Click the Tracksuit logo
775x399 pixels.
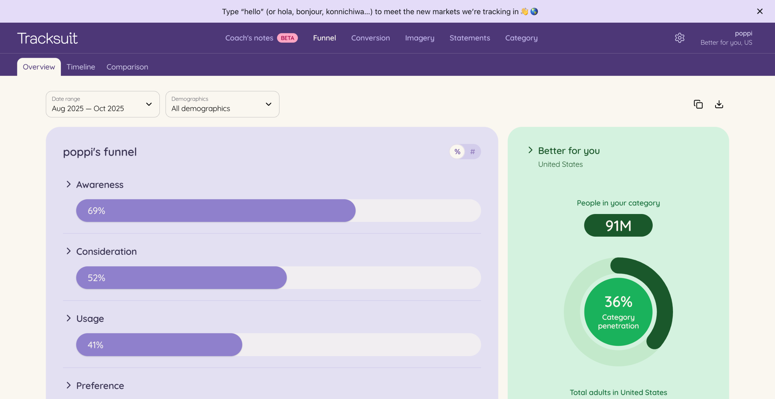click(47, 38)
